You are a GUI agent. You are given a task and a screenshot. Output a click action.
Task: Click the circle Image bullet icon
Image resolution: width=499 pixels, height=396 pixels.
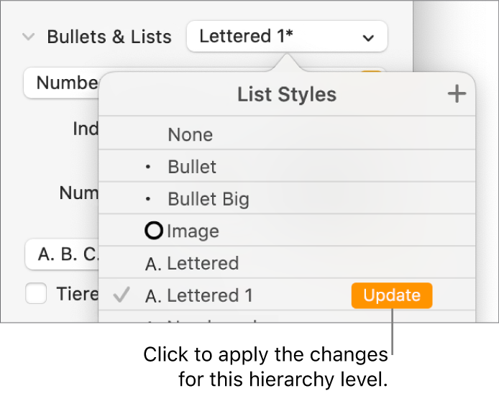click(x=154, y=231)
